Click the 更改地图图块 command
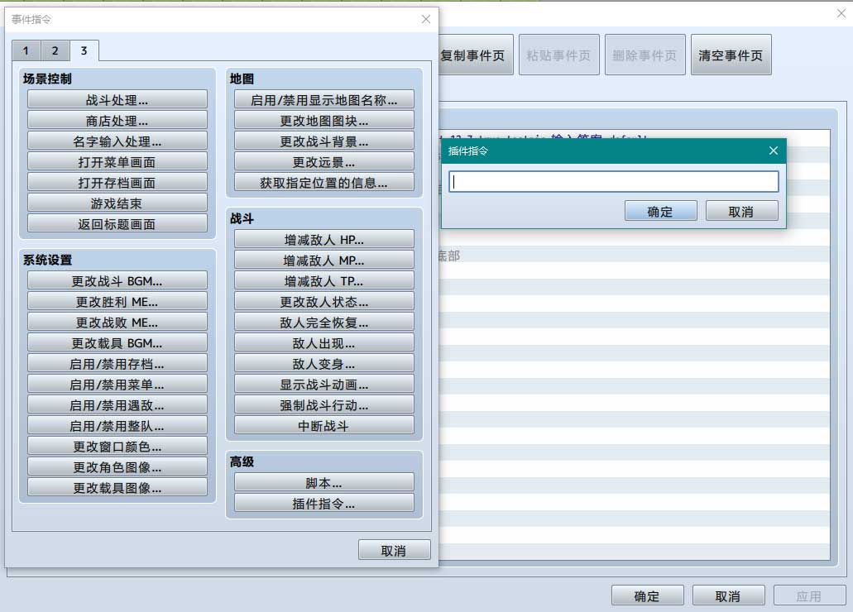853x612 pixels. tap(323, 120)
